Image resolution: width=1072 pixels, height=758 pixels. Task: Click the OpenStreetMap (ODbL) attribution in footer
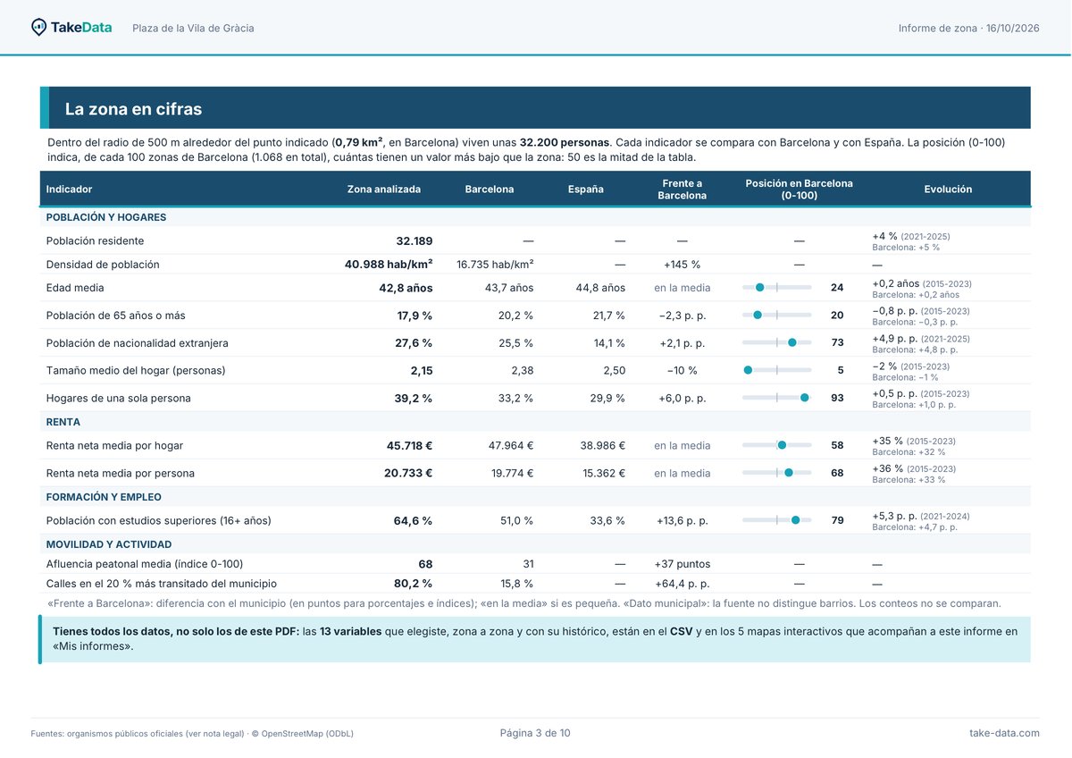[302, 734]
